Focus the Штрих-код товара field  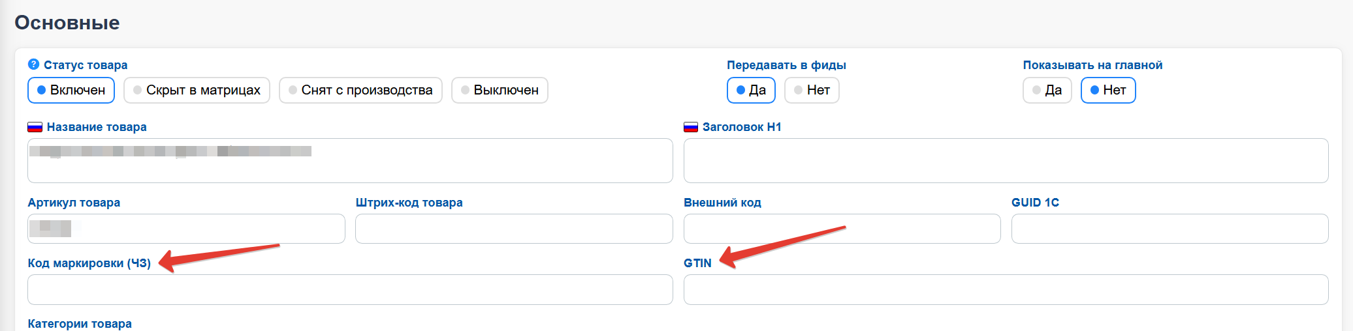[514, 229]
